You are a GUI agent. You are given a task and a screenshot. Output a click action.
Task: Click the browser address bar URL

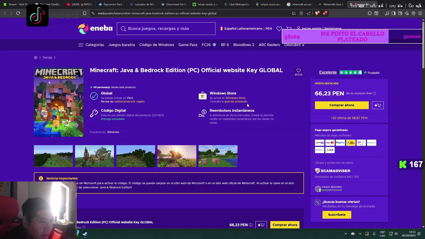click(157, 13)
